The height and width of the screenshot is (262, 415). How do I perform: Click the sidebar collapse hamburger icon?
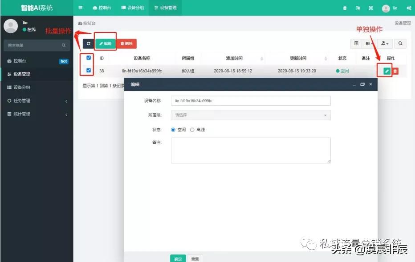click(80, 8)
